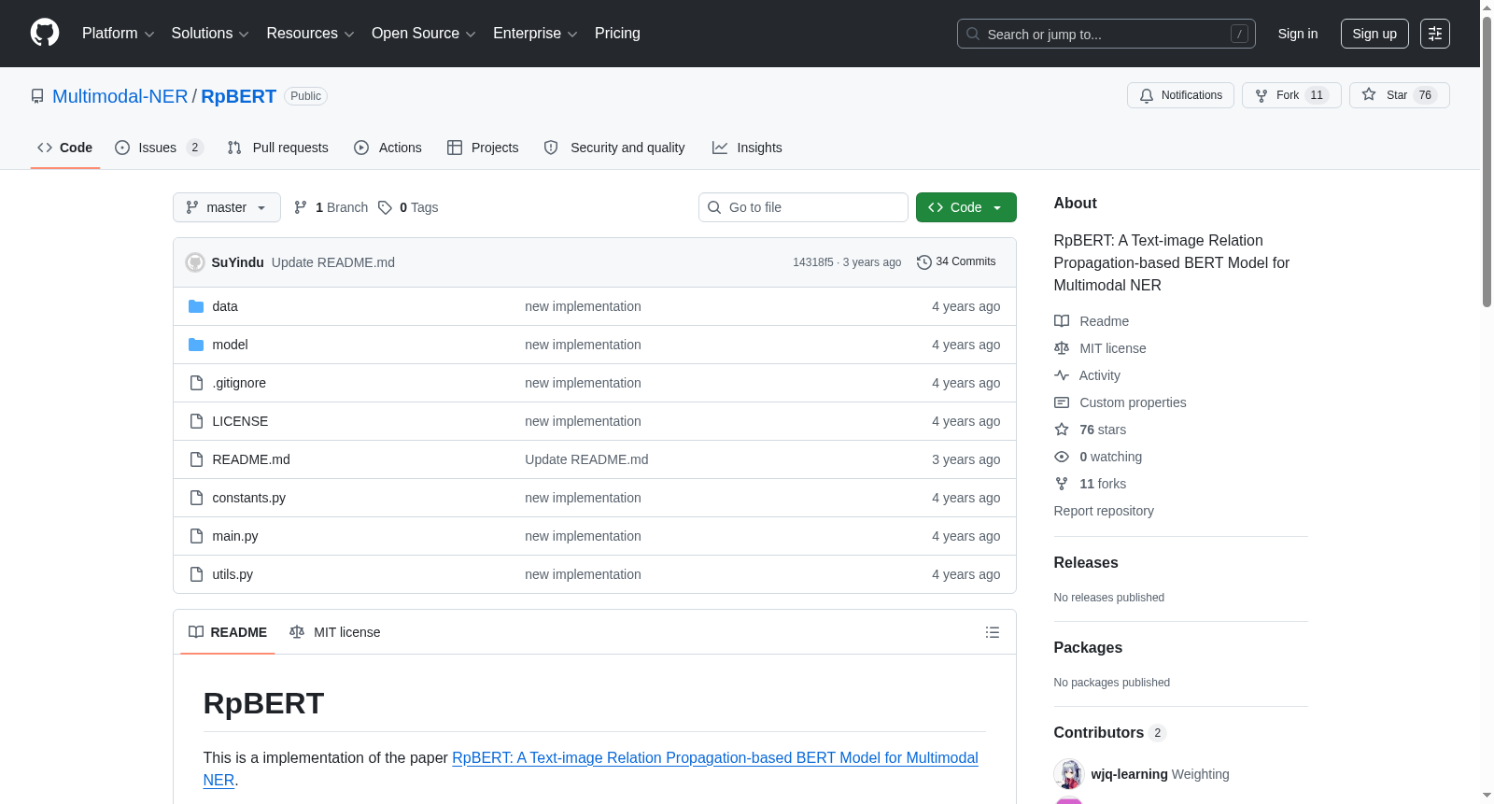Open the master branch selector dropdown
This screenshot has width=1494, height=804.
coord(227,207)
